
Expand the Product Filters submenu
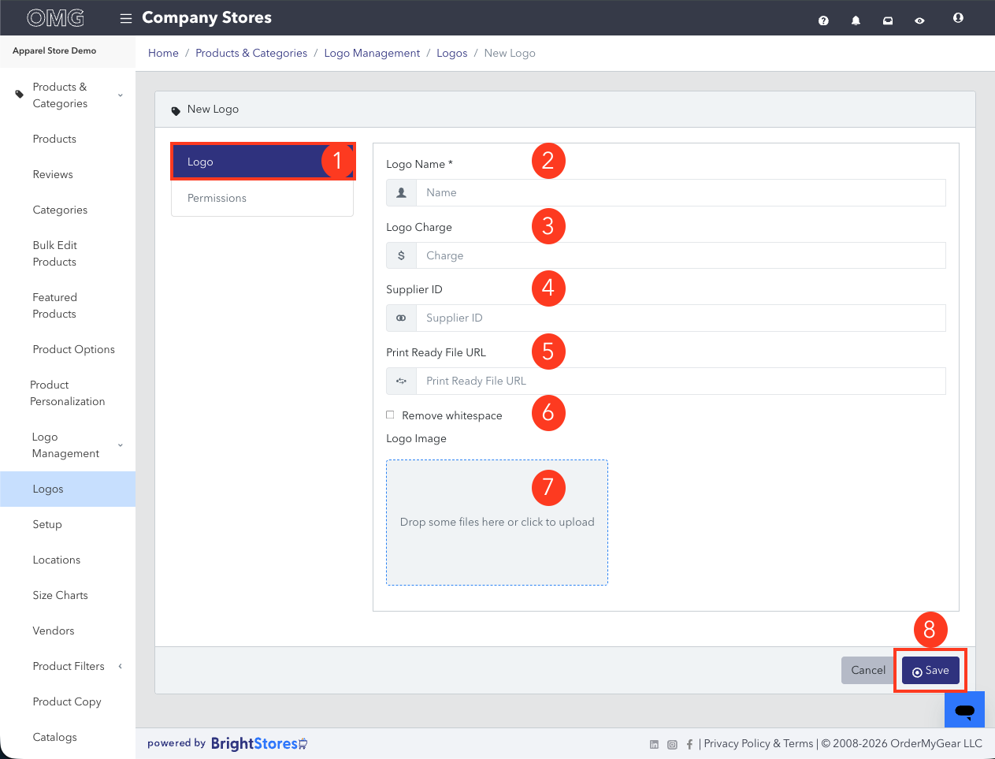68,666
